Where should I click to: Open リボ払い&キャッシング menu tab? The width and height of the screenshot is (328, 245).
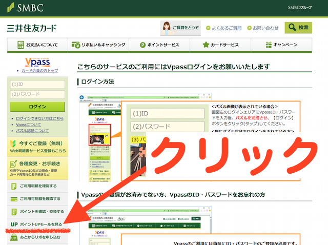point(98,45)
